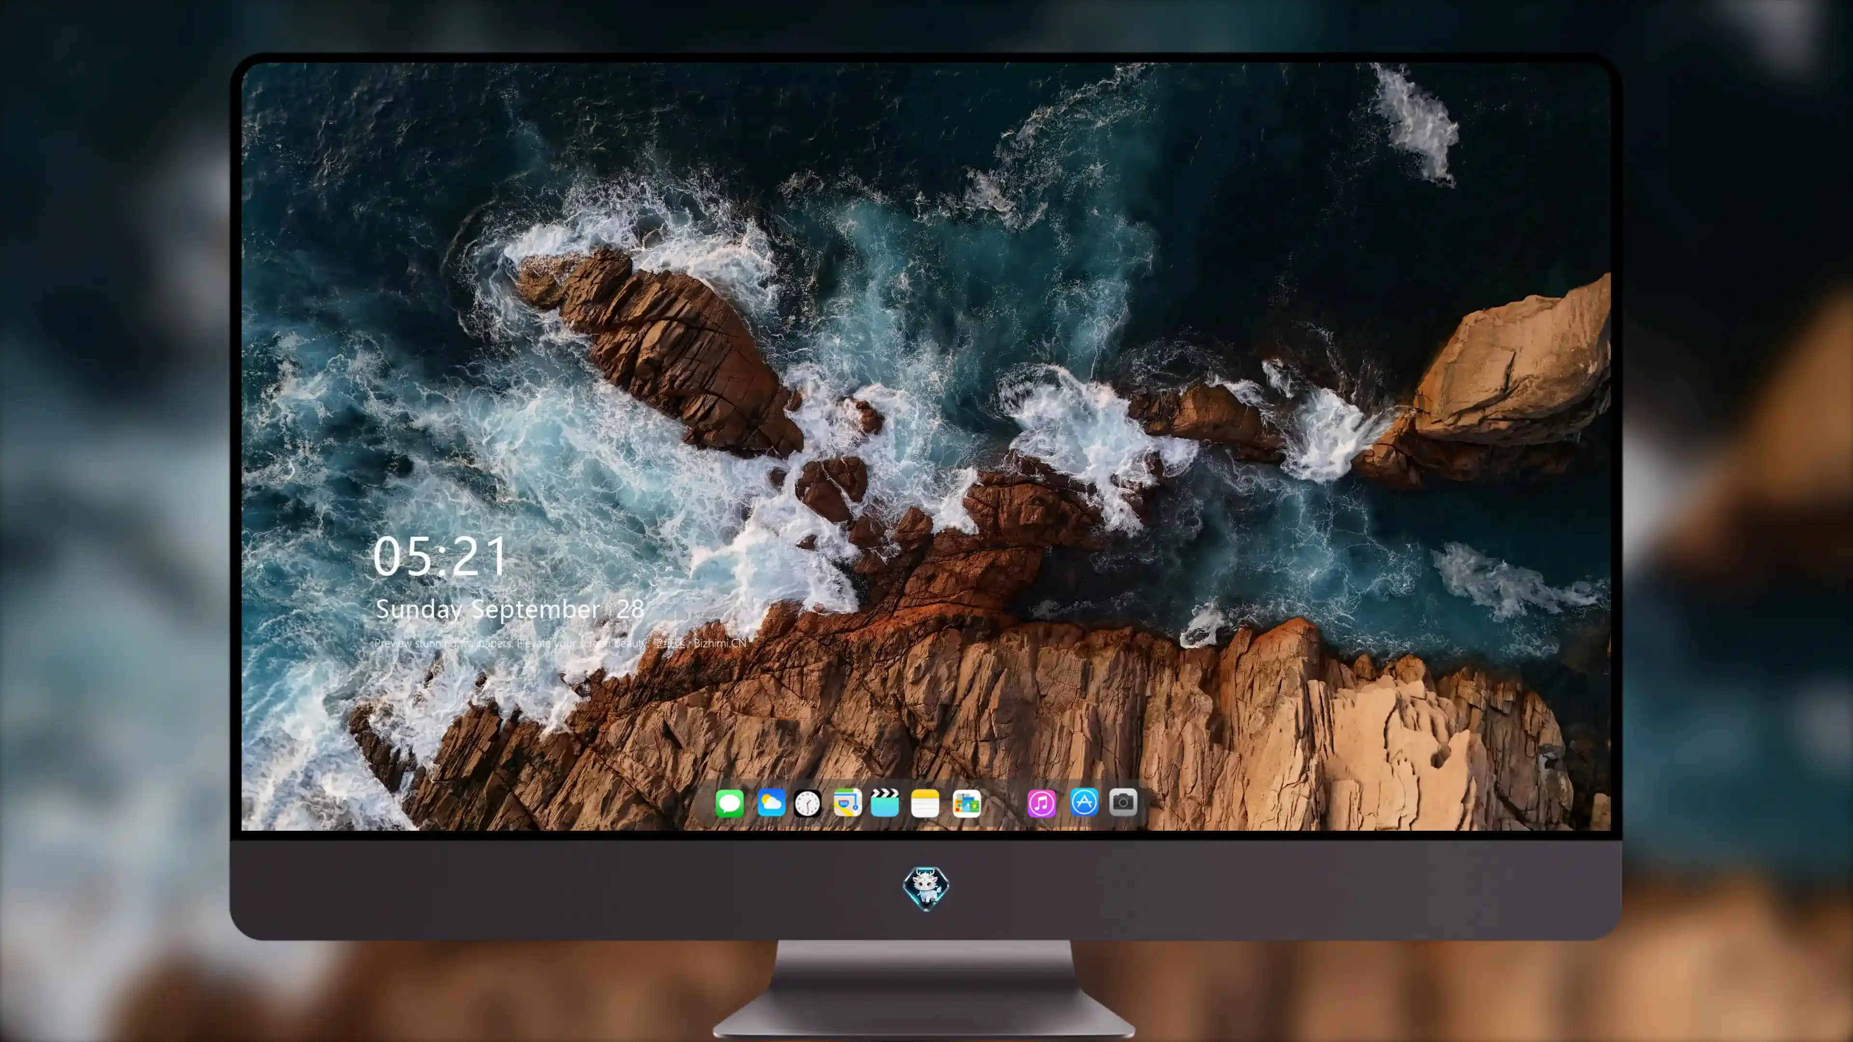Open the Photos collage icon in dock
This screenshot has width=1853, height=1042.
click(966, 803)
